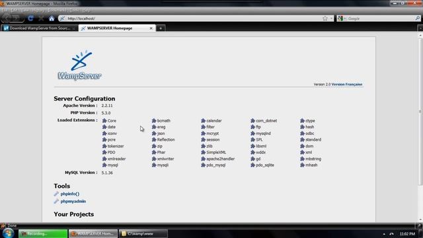This screenshot has width=423, height=238.
Task: Click Apache version value 2.2.11
Action: (107, 106)
